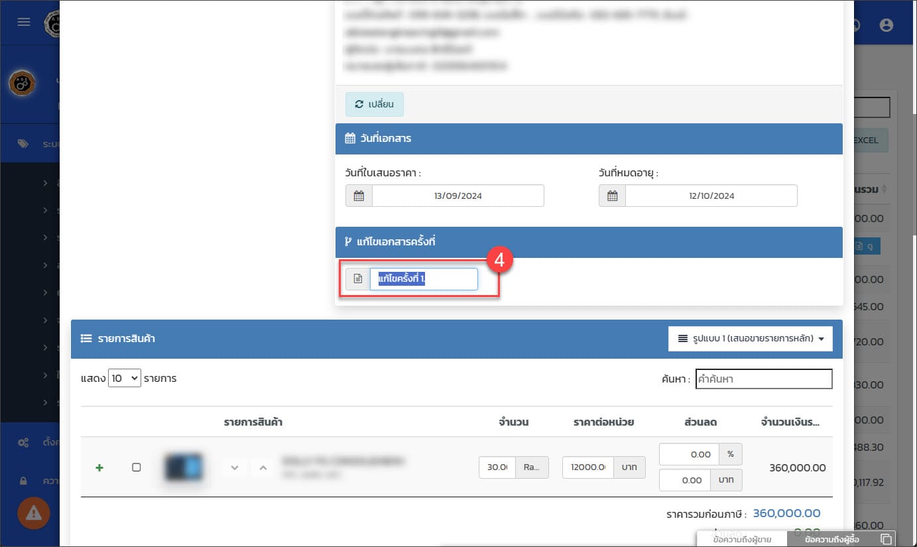This screenshot has height=547, width=917.
Task: Open the user profile icon
Action: [x=886, y=25]
